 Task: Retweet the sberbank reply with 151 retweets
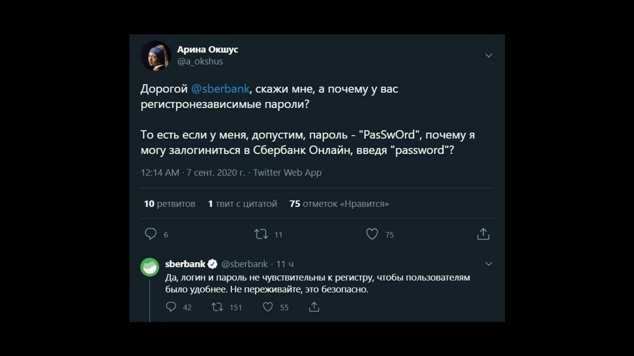217,307
